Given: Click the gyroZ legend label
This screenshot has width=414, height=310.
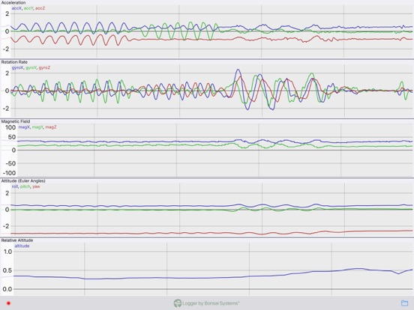Looking at the screenshot, I should click(x=44, y=67).
